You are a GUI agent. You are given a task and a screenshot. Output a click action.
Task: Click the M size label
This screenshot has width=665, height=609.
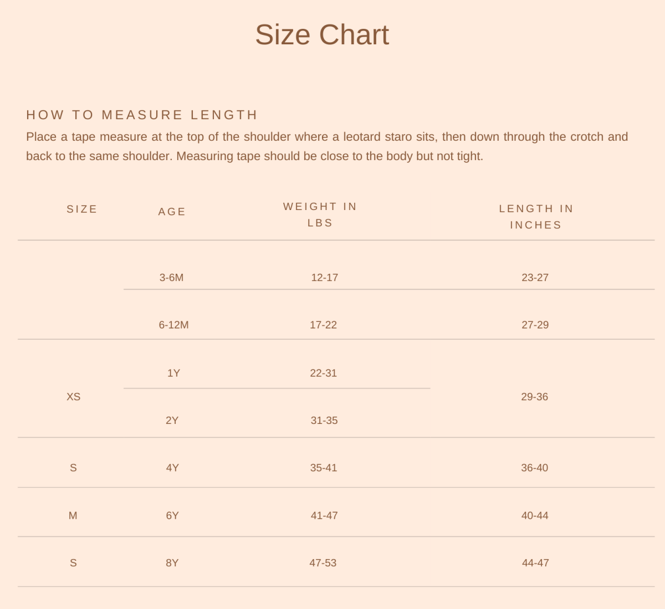(73, 515)
